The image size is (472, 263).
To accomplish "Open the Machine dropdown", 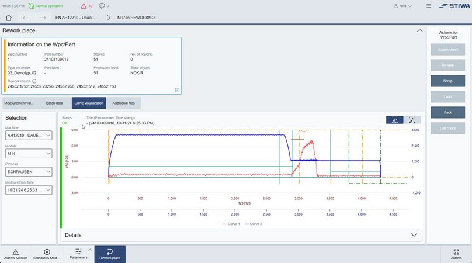I will pos(29,136).
